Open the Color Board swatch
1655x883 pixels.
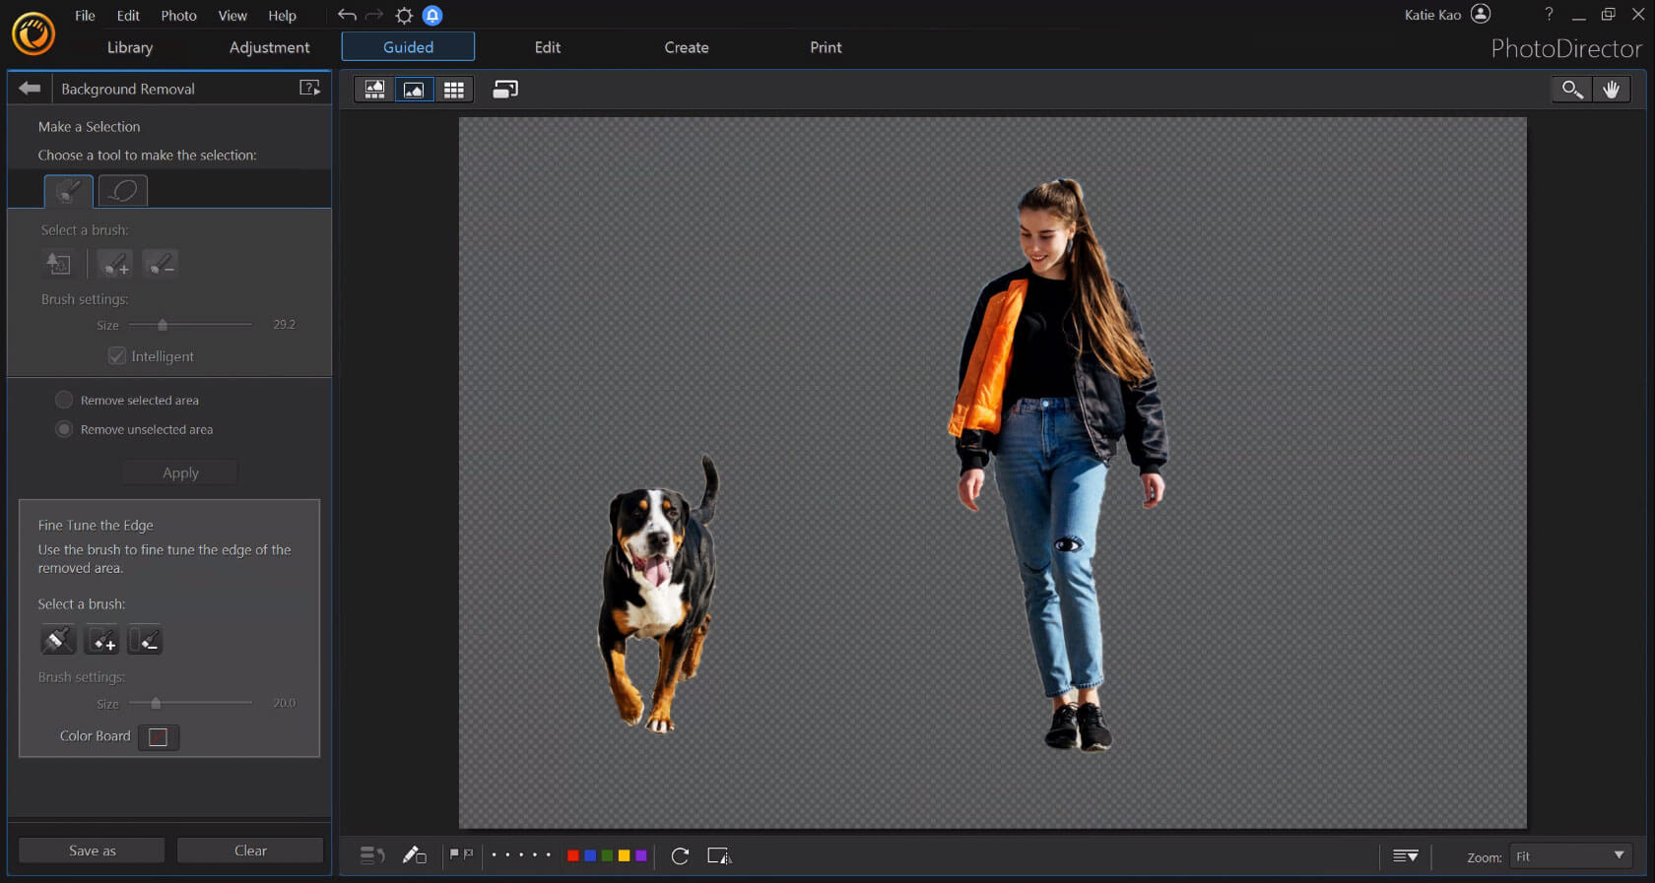pyautogui.click(x=158, y=736)
